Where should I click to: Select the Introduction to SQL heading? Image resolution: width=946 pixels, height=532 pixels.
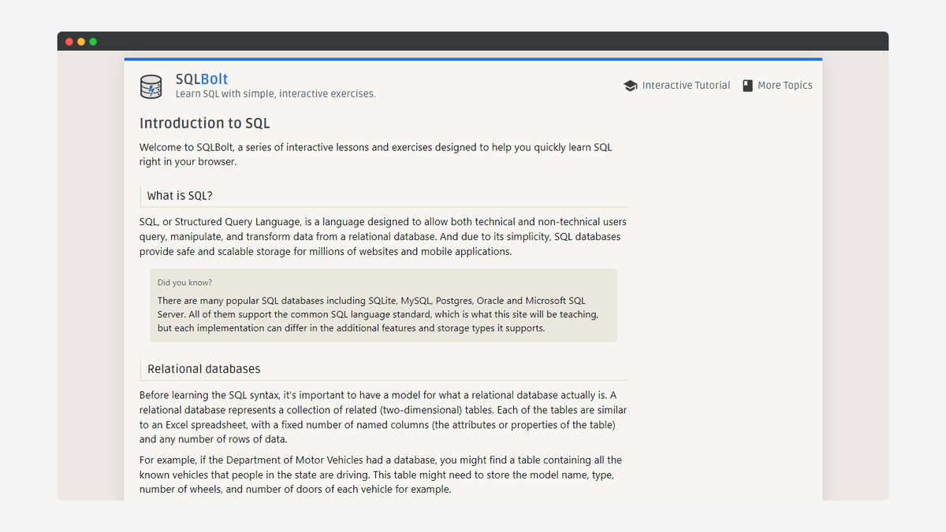coord(204,124)
